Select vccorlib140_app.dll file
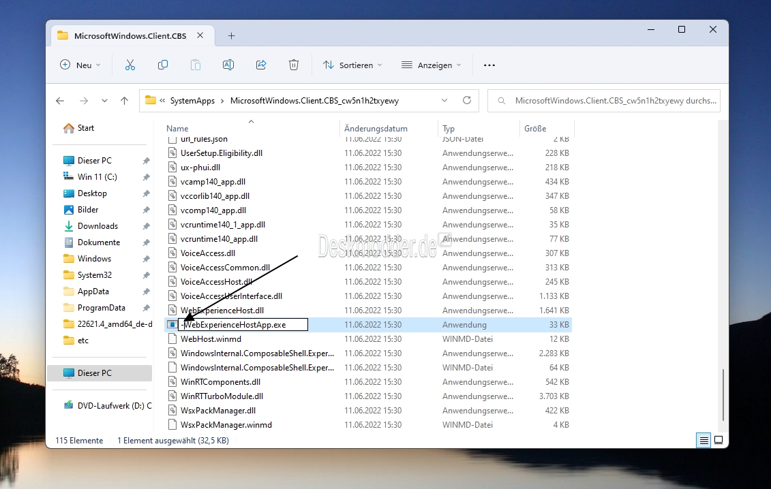 215,195
